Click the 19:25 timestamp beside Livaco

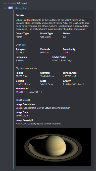click(x=5, y=4)
